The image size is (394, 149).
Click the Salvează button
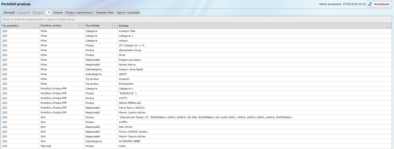click(x=9, y=12)
